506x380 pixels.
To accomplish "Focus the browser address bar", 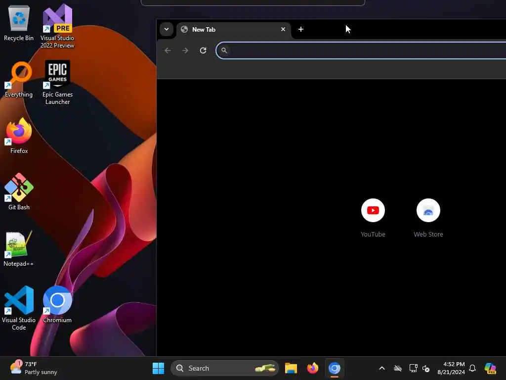I will click(x=361, y=50).
